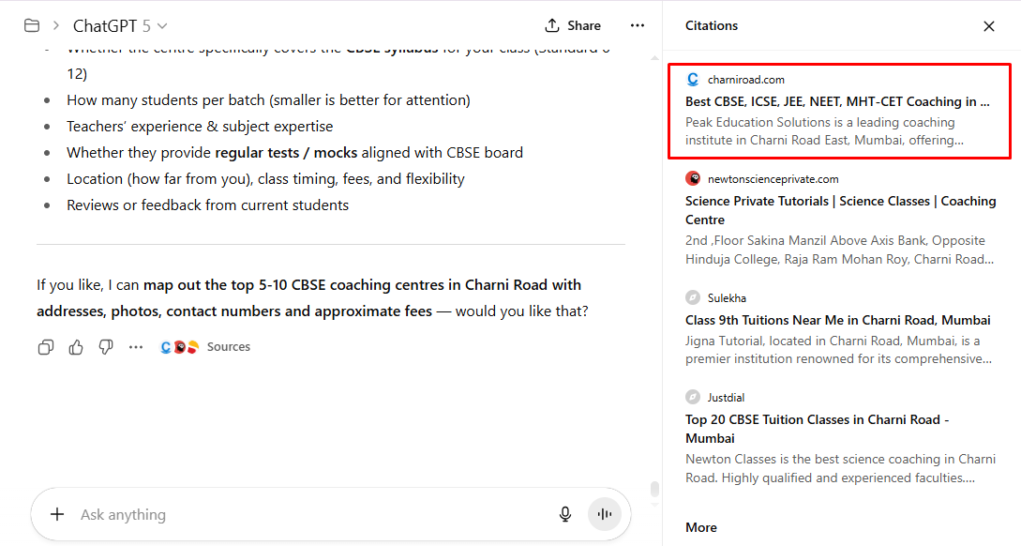Start voice mode with the waveform icon
This screenshot has width=1021, height=546.
(605, 514)
